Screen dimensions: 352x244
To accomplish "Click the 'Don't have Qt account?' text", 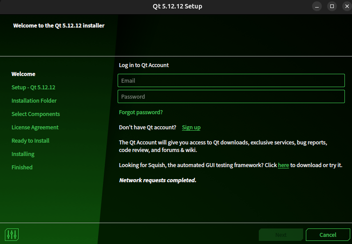I will click(147, 128).
